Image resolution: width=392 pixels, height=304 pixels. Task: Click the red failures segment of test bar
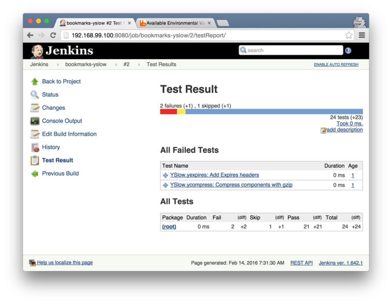click(168, 111)
